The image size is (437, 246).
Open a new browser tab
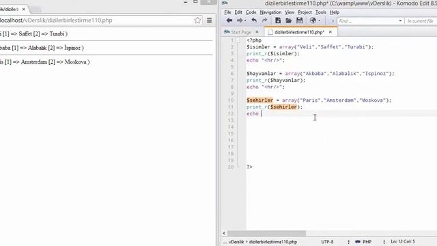pos(36,9)
